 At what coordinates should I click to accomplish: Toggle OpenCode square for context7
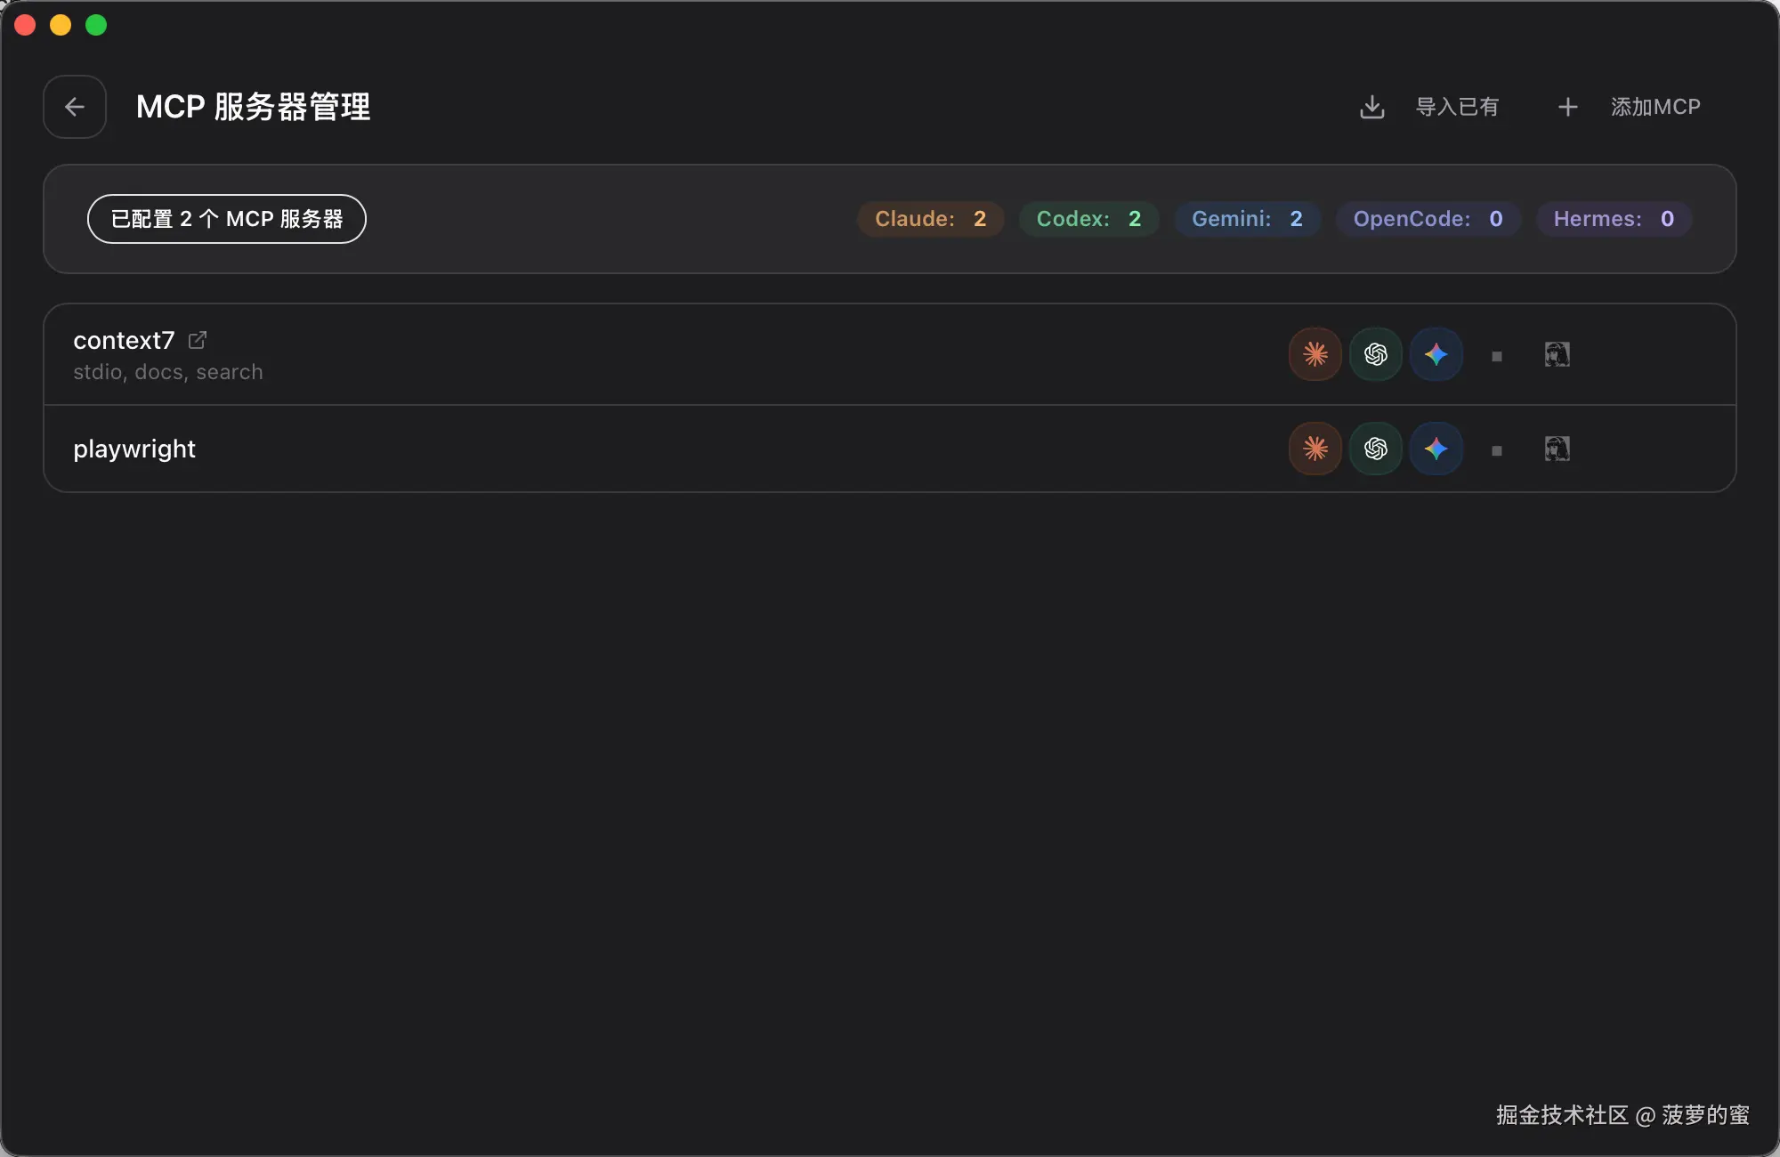1496,356
